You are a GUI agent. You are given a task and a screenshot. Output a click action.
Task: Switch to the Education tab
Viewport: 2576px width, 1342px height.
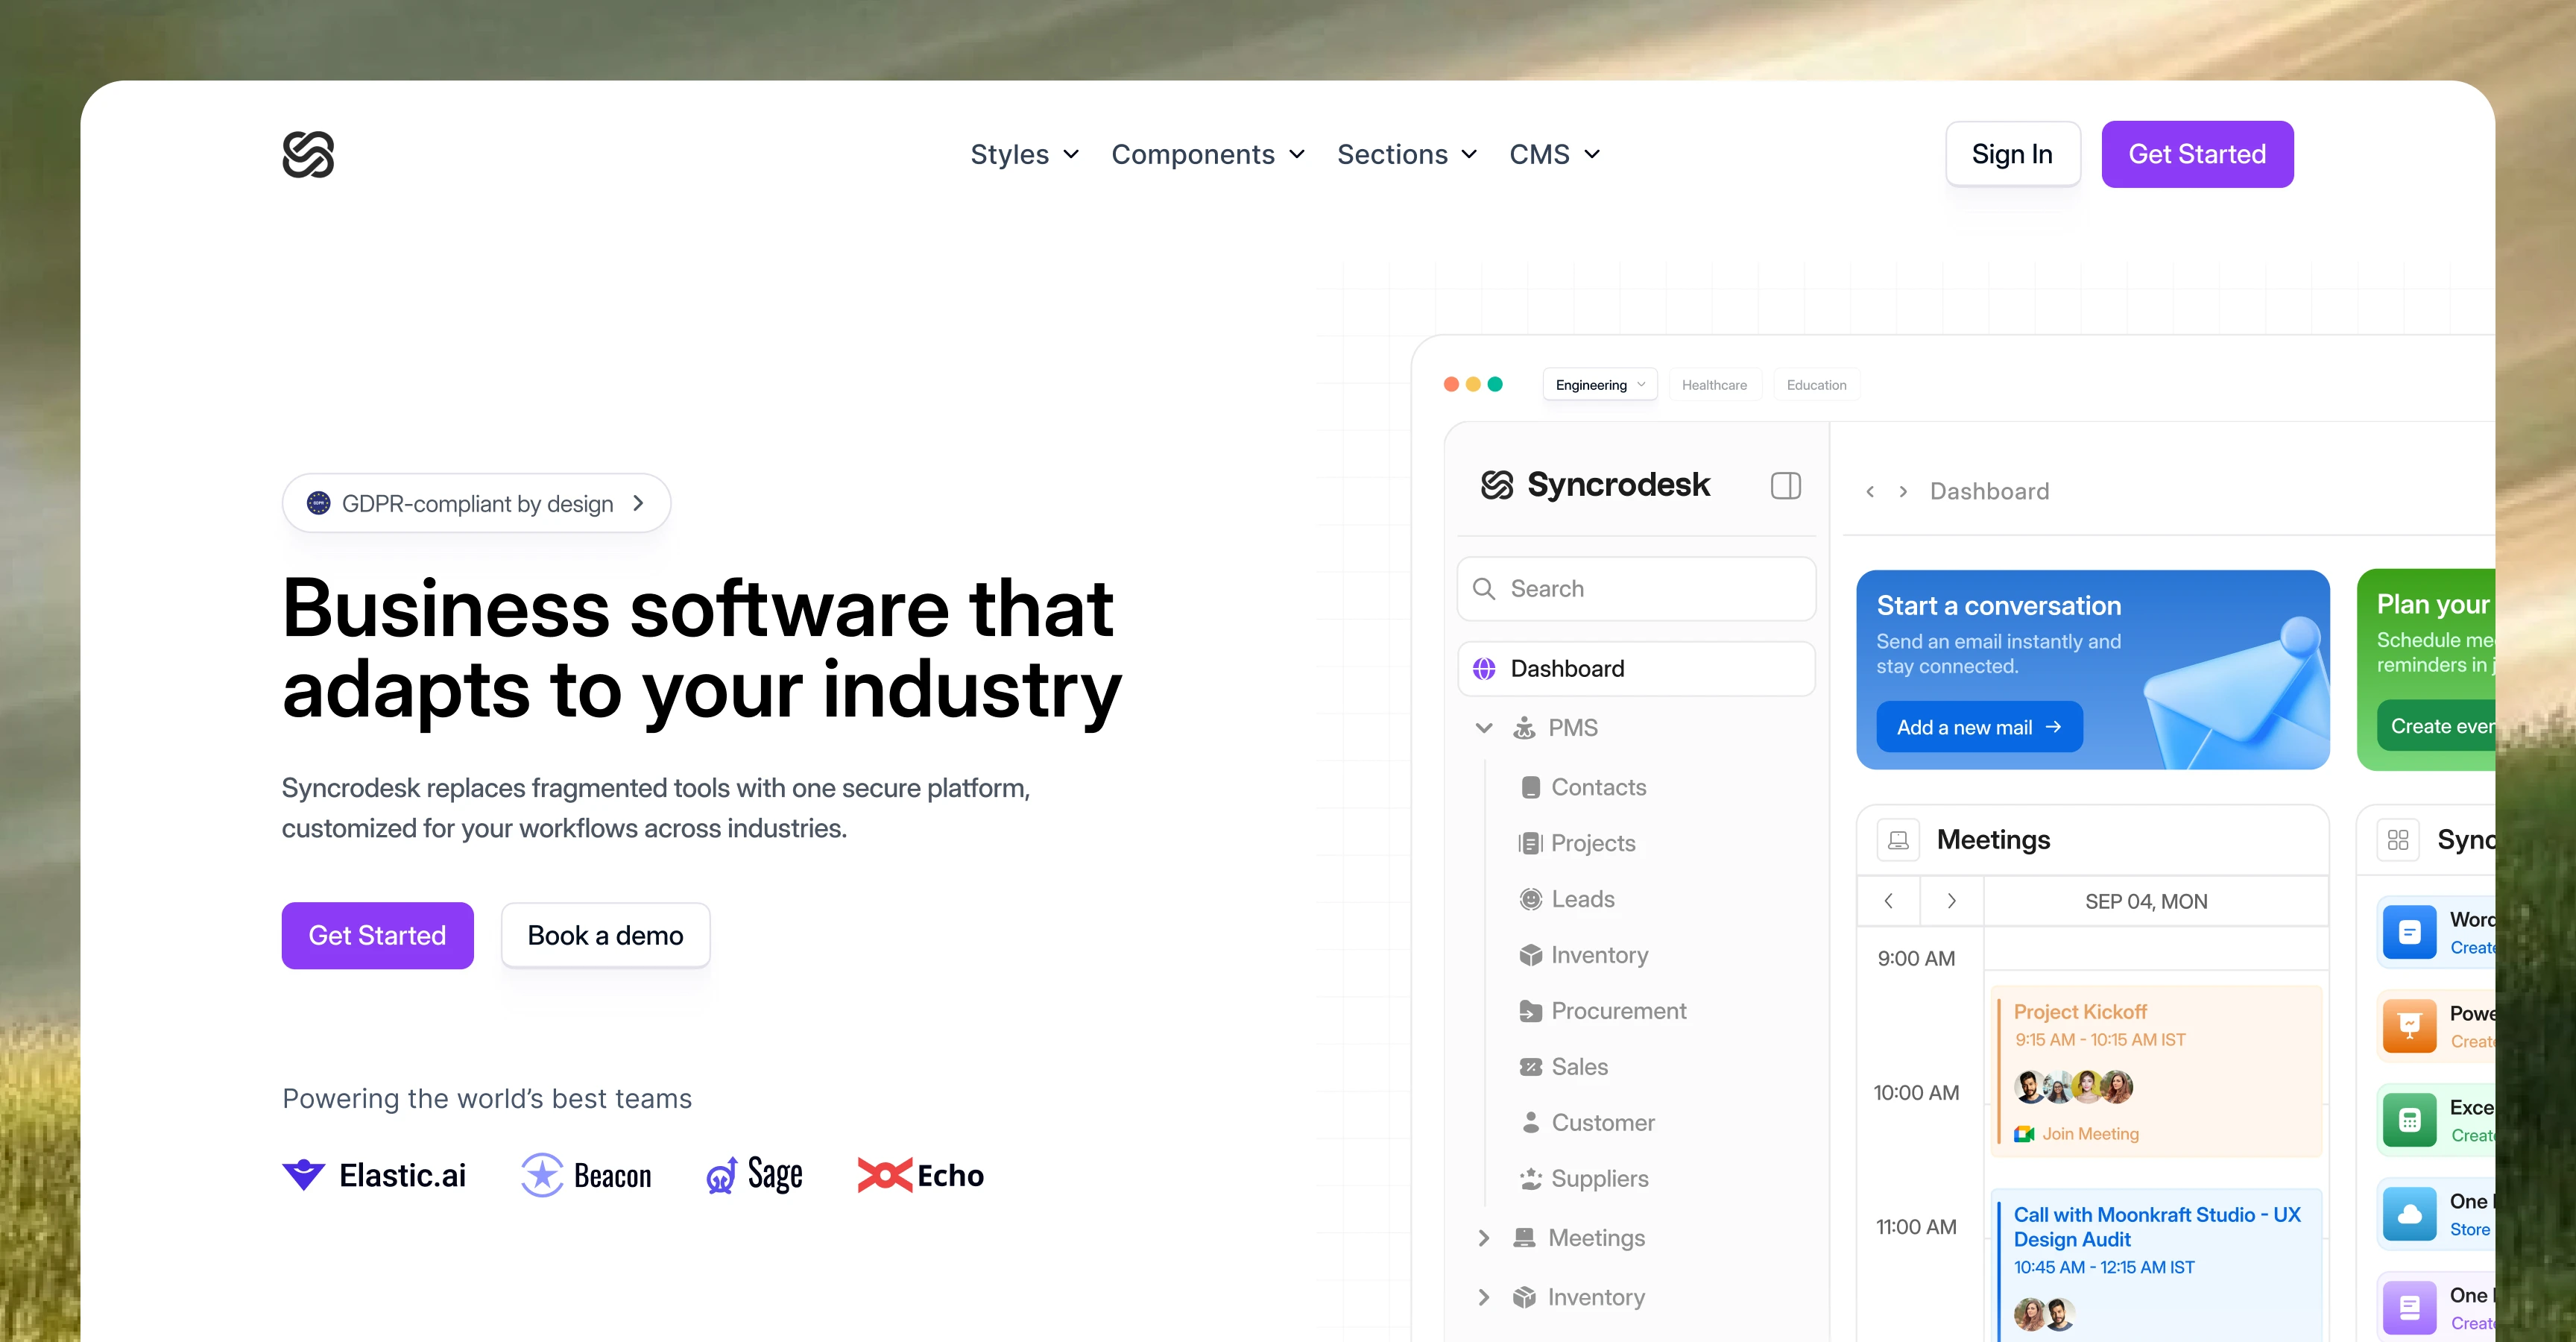point(1816,385)
